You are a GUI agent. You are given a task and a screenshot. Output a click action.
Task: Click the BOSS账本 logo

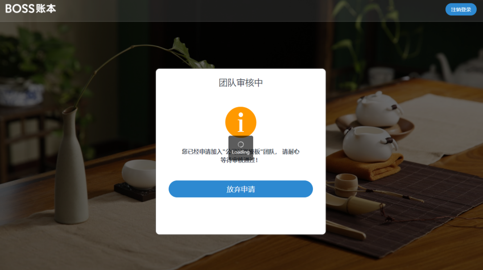pos(30,9)
